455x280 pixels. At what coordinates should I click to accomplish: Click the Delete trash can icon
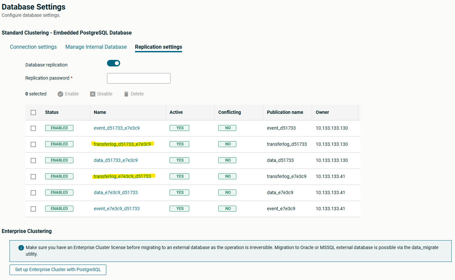[126, 94]
